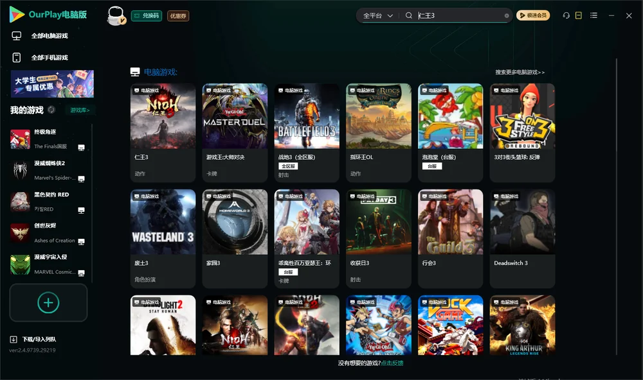Click 搜索更多电脑游戏 link
643x380 pixels.
point(520,72)
